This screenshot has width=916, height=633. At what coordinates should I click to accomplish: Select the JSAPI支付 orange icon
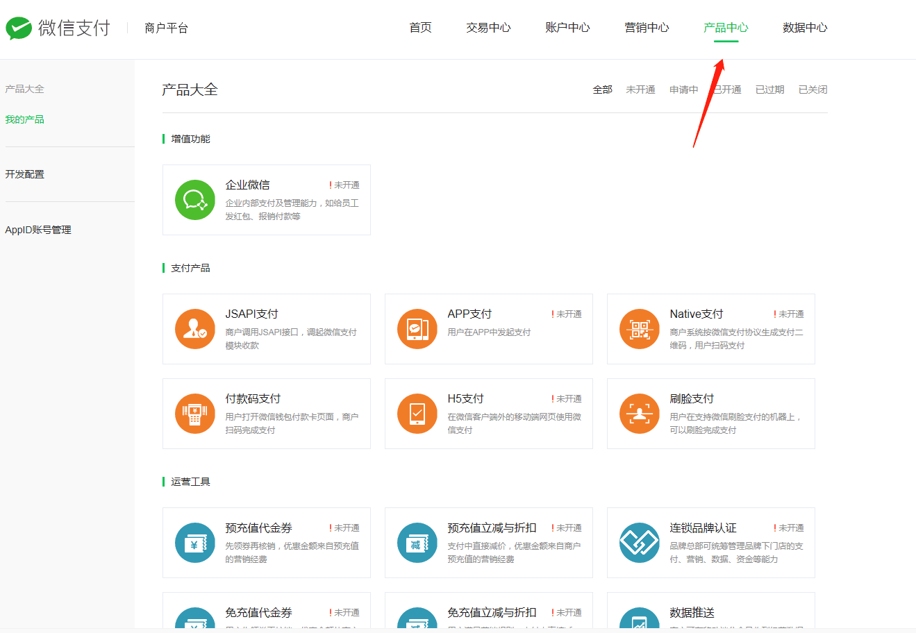(195, 329)
